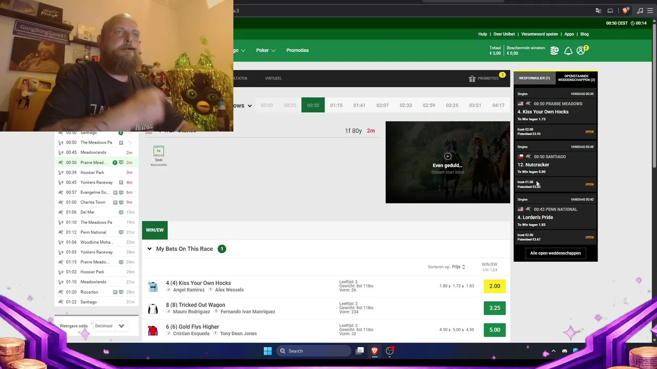
Task: Open the Promoties nav link
Action: pos(298,50)
